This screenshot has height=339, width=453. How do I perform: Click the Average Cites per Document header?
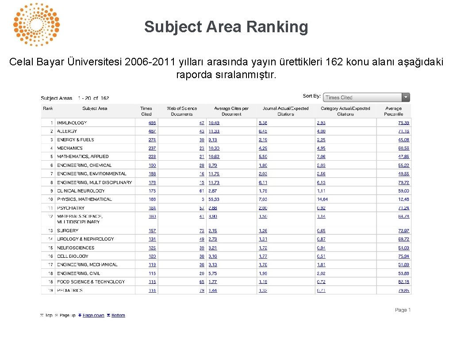click(x=231, y=111)
